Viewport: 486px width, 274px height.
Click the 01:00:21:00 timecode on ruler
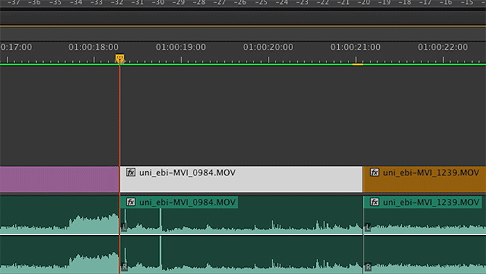355,47
